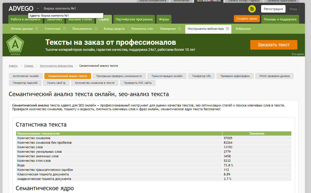Open Генератор паролей tool
Image resolution: width=311 pixels, height=193 pixels.
point(25,83)
